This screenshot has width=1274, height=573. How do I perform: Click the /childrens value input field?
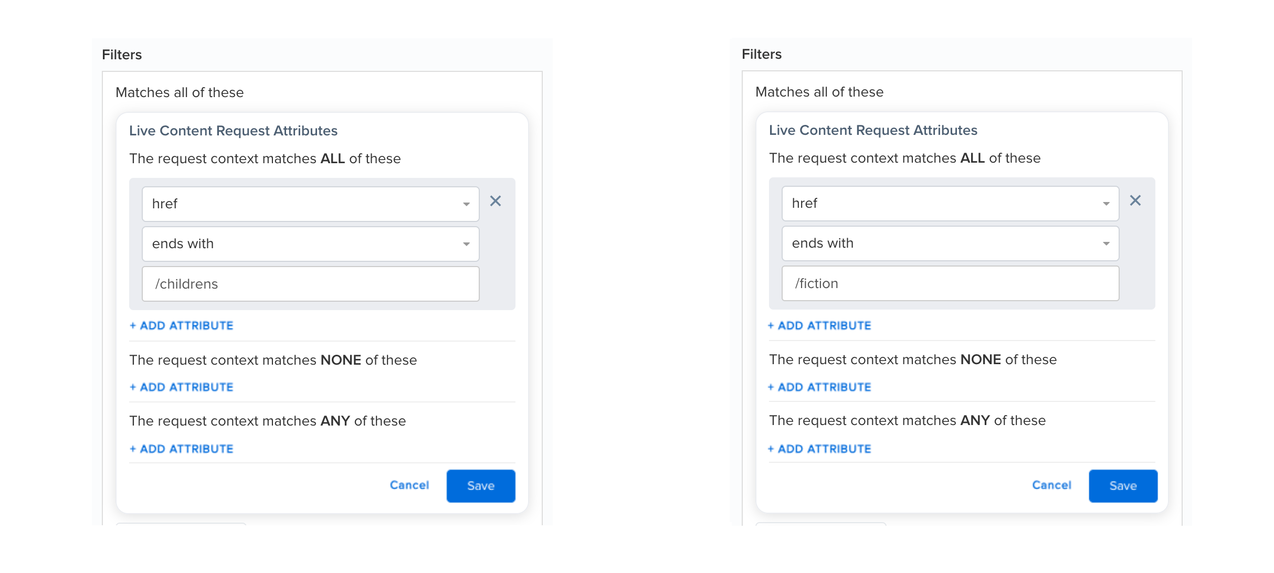(x=311, y=284)
